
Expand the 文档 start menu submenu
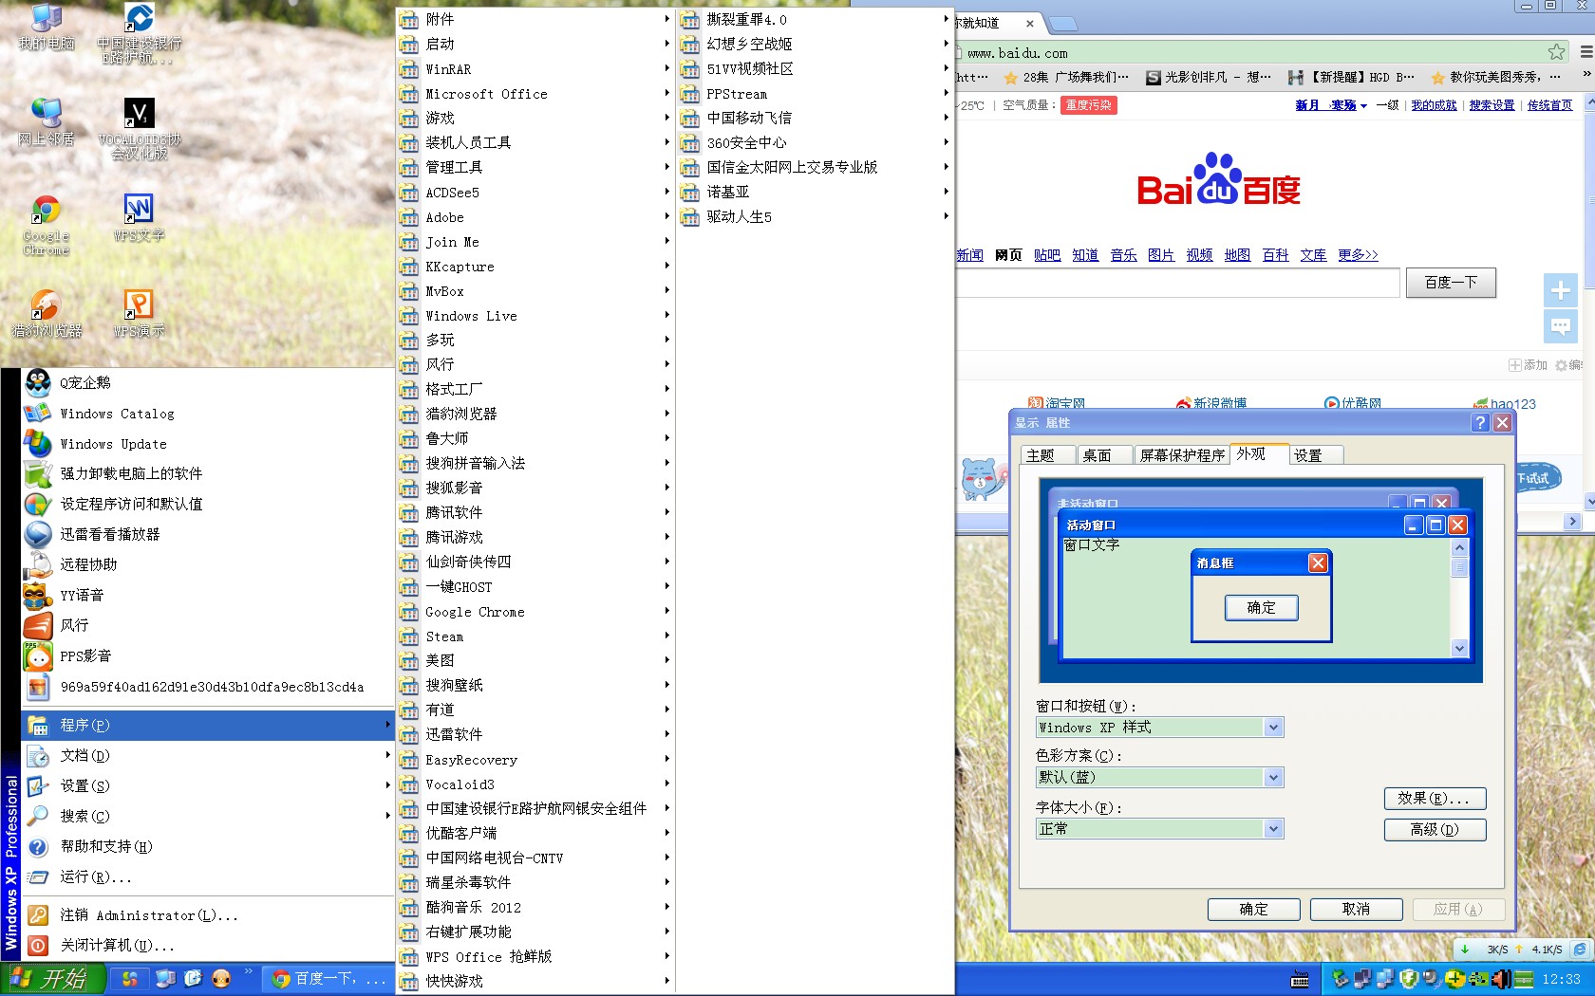207,755
